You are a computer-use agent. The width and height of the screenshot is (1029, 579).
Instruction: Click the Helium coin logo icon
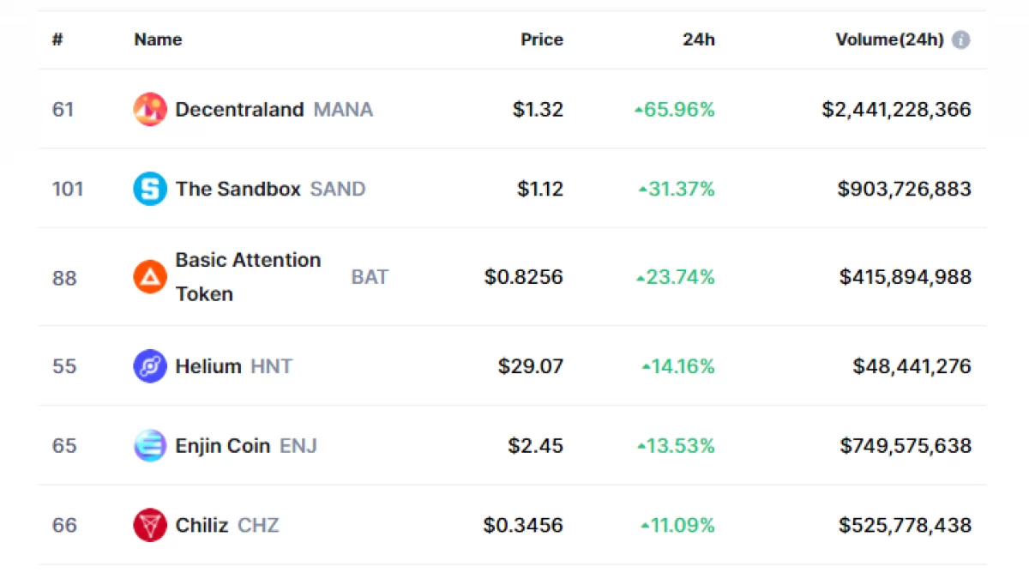(x=150, y=366)
